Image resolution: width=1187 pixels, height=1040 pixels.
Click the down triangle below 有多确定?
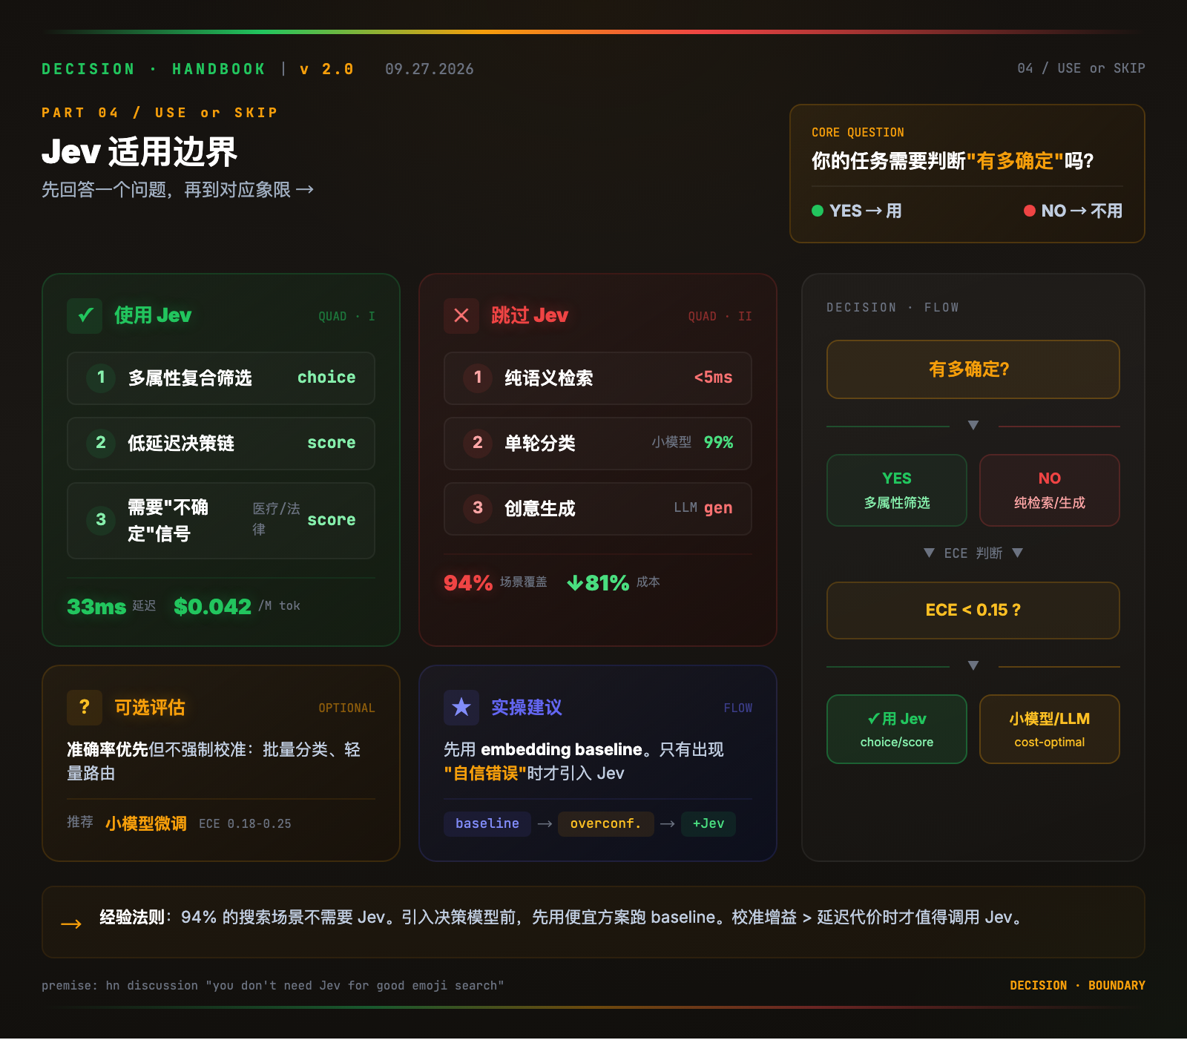coord(973,425)
